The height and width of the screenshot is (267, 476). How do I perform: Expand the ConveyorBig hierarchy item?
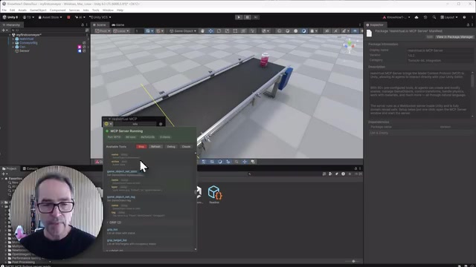pos(13,43)
